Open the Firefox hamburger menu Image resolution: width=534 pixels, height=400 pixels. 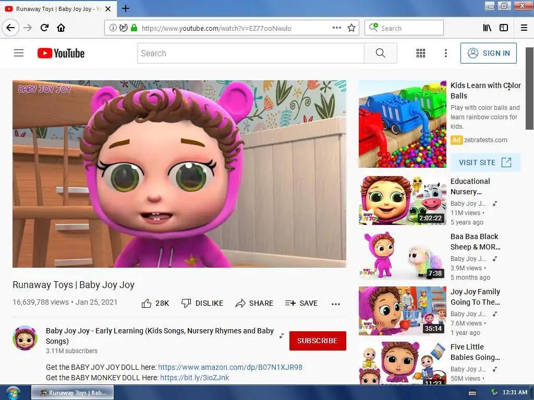(524, 28)
